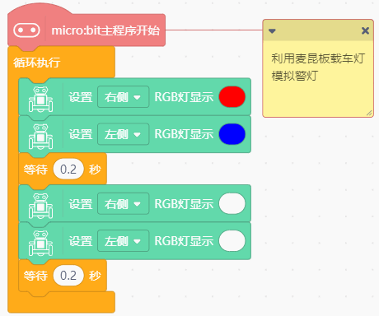Image resolution: width=379 pixels, height=316 pixels.
Task: Open the 左侧 dropdown on the blue block
Action: click(124, 134)
